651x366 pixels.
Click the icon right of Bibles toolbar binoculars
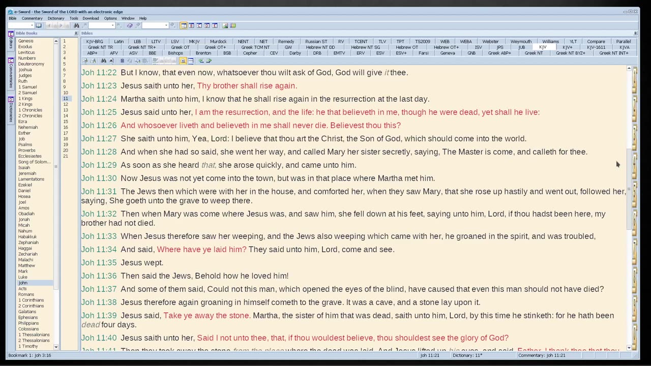point(111,60)
